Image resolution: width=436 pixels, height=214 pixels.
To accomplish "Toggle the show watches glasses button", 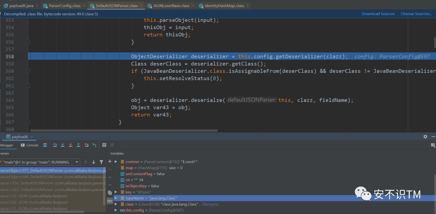I will (110, 201).
